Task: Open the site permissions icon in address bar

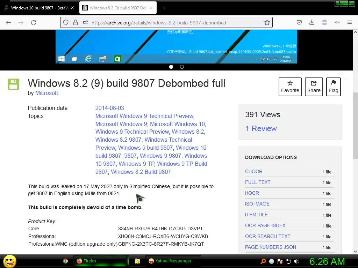Action: (85, 23)
